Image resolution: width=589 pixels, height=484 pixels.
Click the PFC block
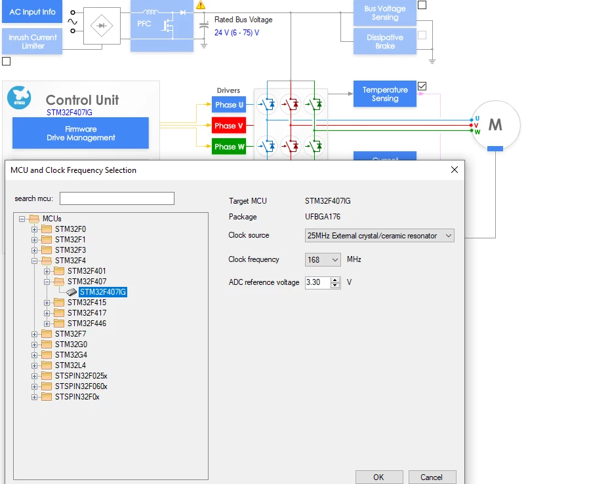click(162, 26)
